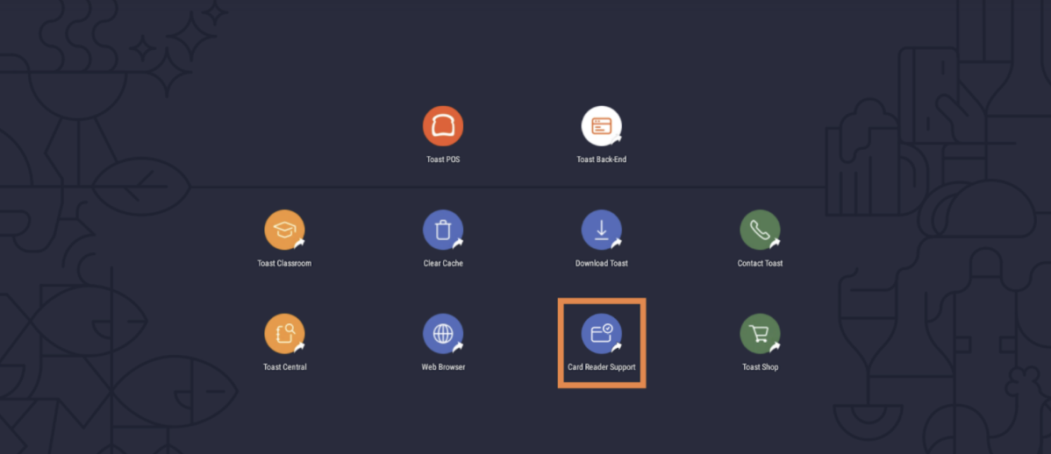
Task: Click the "Toast Back-End" text label
Action: click(x=601, y=160)
